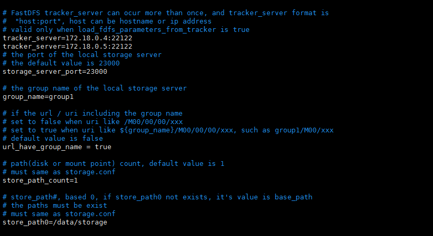Viewport: 433px width, 236px height.
Task: Click the load_fdfs_parameters_from_tracker comment line
Action: tap(126, 30)
